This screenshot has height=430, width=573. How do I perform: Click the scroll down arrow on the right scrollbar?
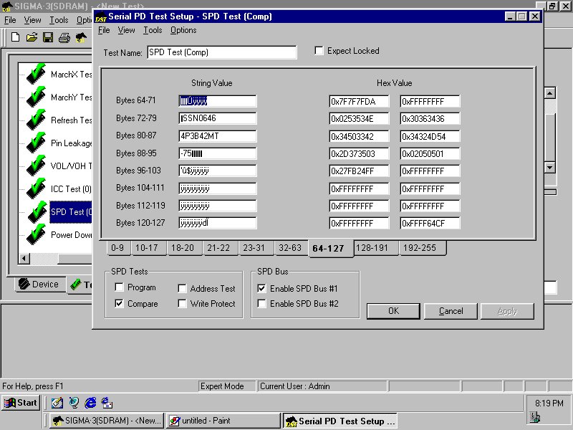(549, 167)
